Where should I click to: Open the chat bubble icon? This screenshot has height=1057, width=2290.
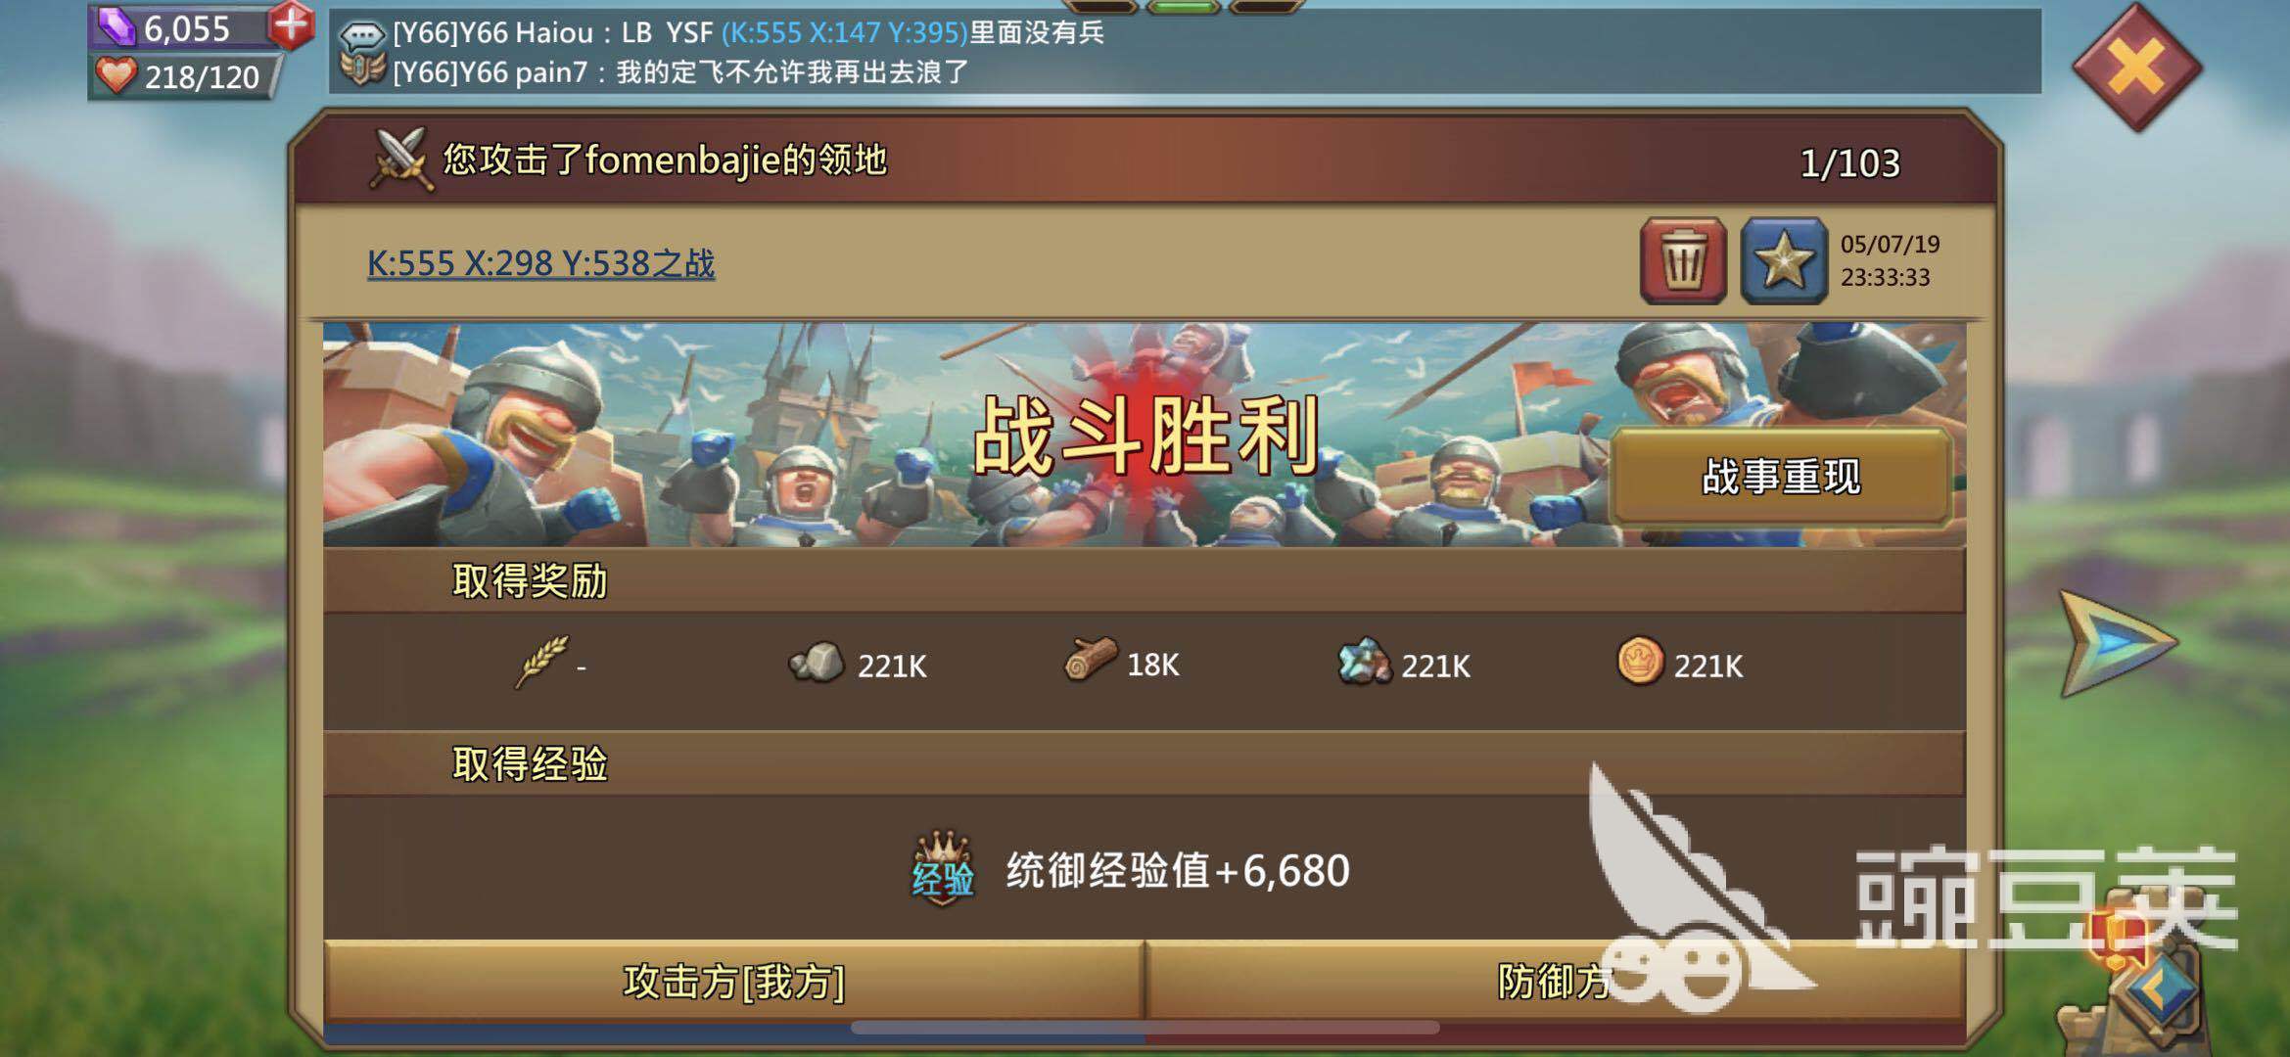click(x=361, y=35)
